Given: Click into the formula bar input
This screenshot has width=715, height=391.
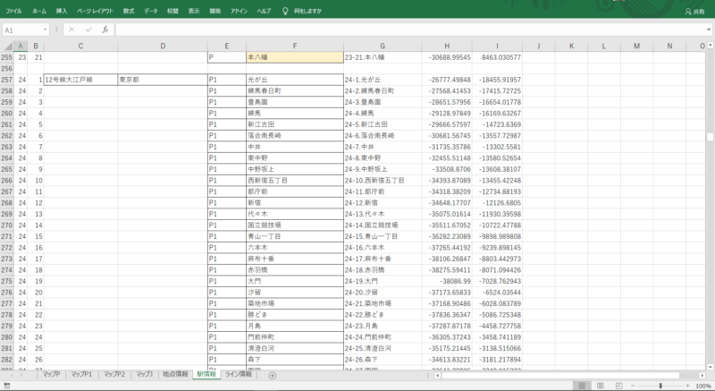Looking at the screenshot, I should tap(409, 30).
